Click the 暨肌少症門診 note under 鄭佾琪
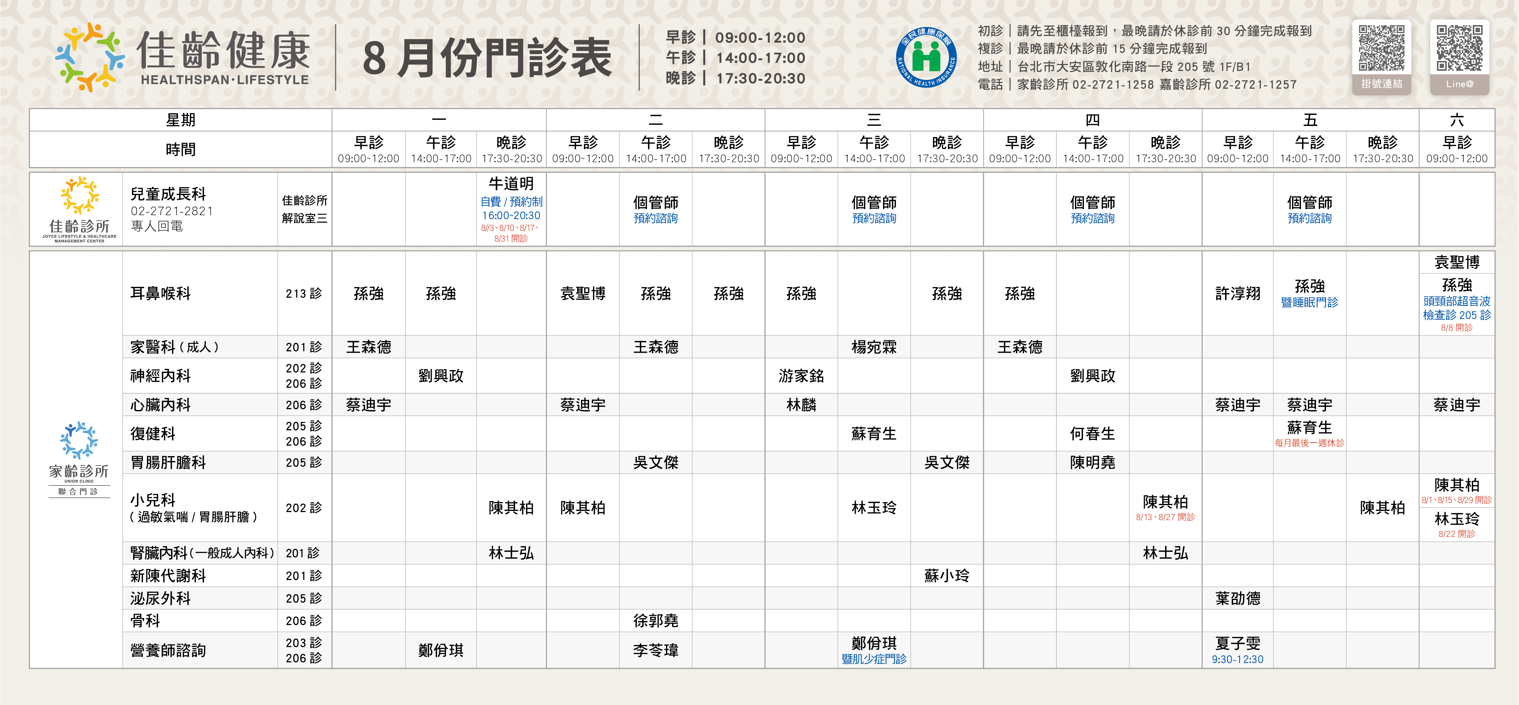This screenshot has width=1519, height=705. [x=874, y=659]
